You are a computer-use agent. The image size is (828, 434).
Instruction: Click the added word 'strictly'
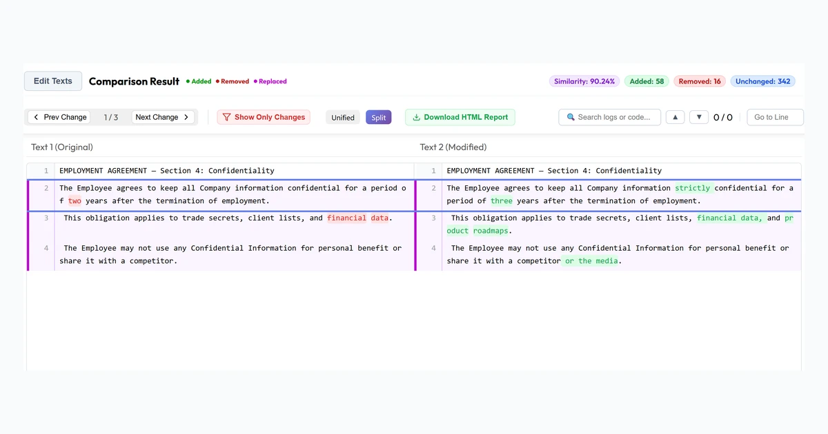tap(692, 188)
